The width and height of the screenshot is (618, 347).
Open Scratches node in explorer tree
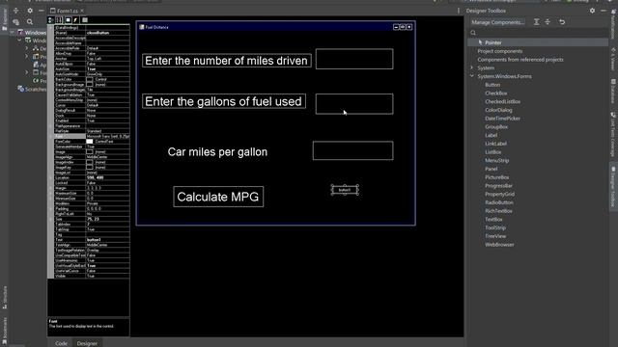point(32,90)
